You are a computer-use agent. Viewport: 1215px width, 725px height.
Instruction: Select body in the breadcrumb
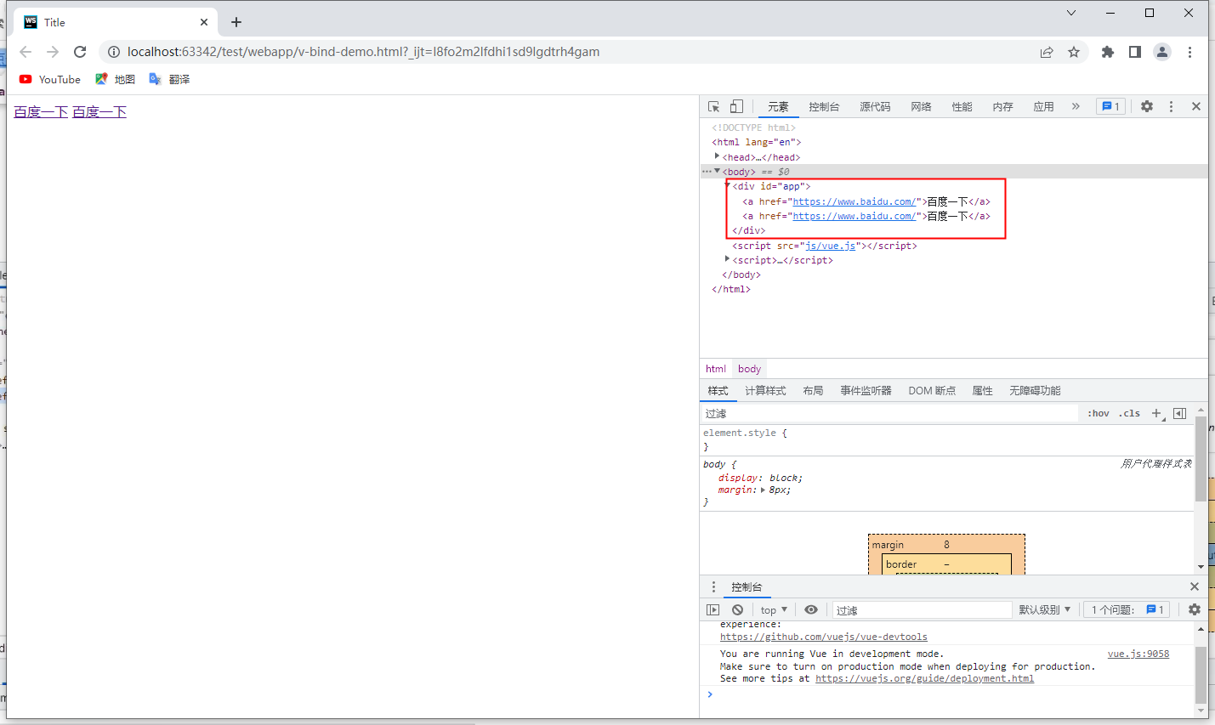749,369
